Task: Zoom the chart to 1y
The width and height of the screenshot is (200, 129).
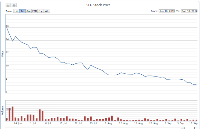Action: click(41, 11)
